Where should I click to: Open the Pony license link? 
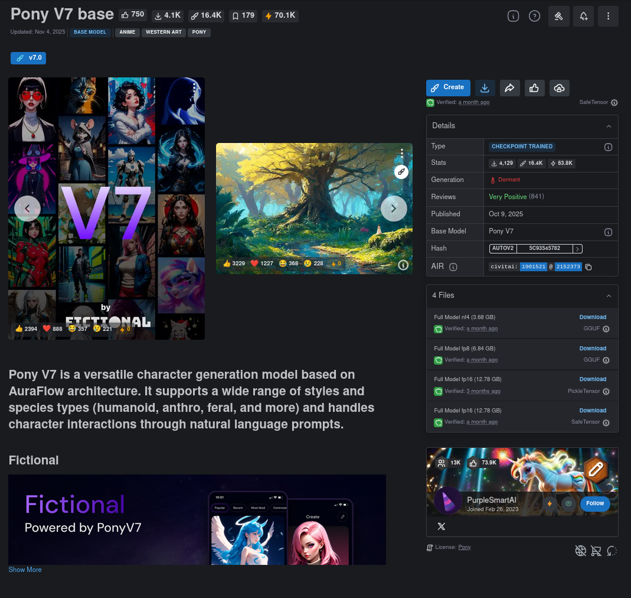coord(465,547)
